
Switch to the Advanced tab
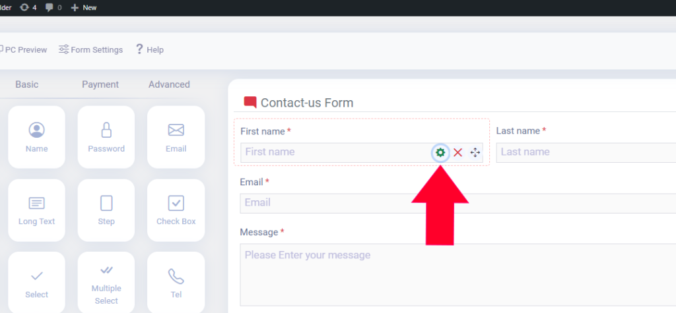169,84
